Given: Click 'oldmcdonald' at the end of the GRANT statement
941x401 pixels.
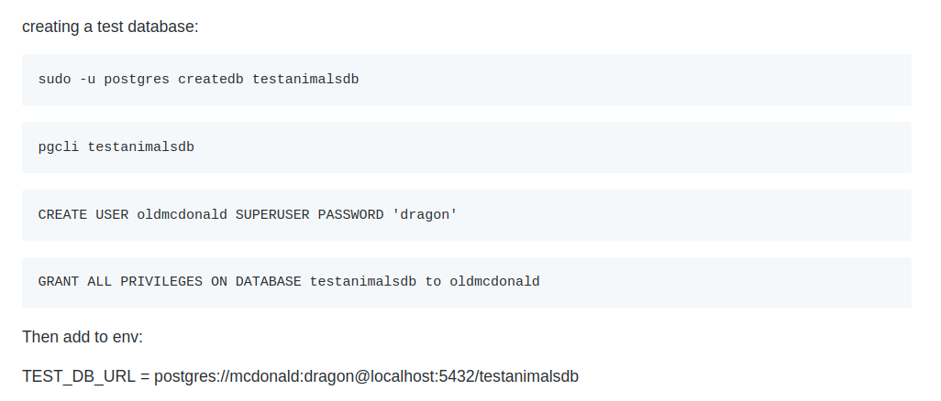Looking at the screenshot, I should (x=494, y=282).
